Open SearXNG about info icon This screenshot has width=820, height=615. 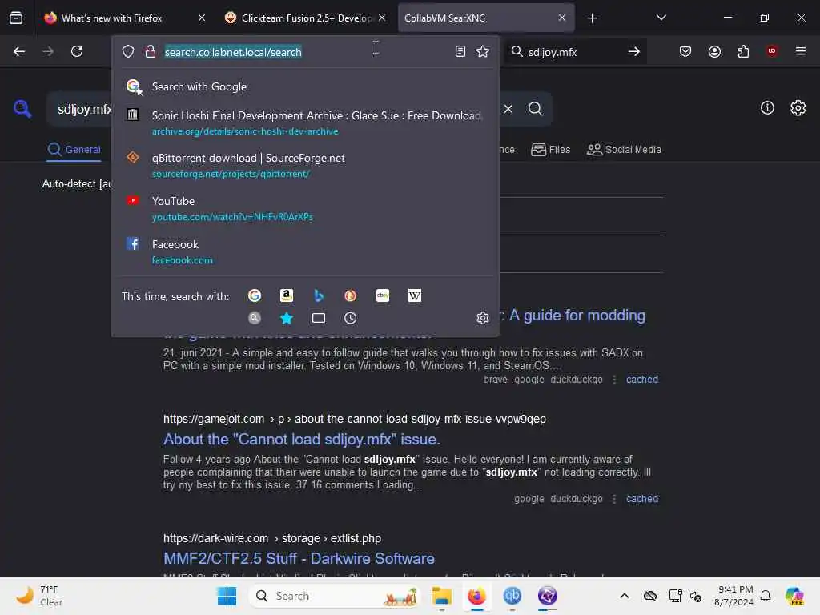767,108
